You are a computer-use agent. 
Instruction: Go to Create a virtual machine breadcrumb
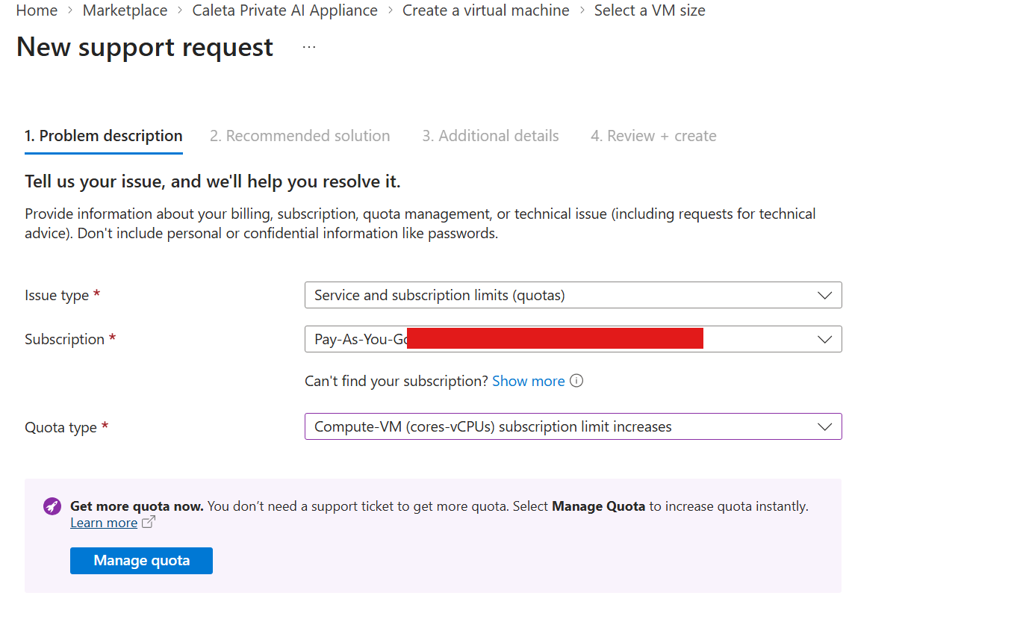click(x=486, y=10)
